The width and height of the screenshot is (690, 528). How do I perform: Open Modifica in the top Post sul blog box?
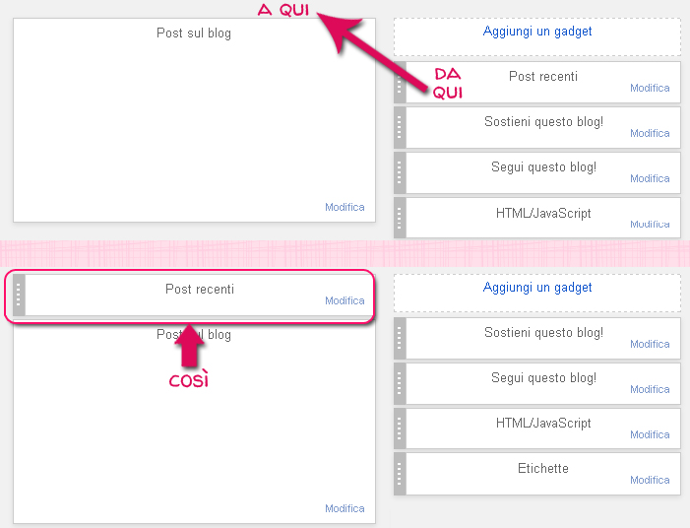[345, 207]
